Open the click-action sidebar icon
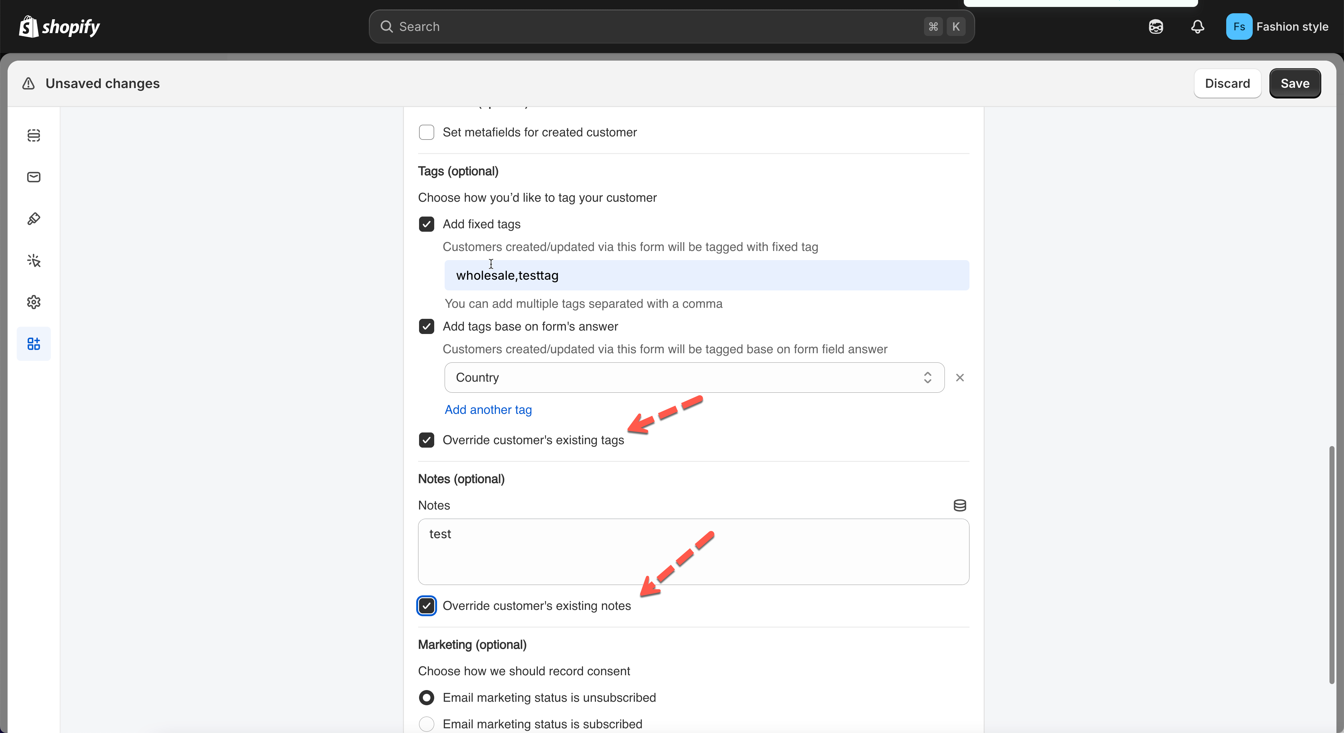1344x733 pixels. click(x=33, y=260)
